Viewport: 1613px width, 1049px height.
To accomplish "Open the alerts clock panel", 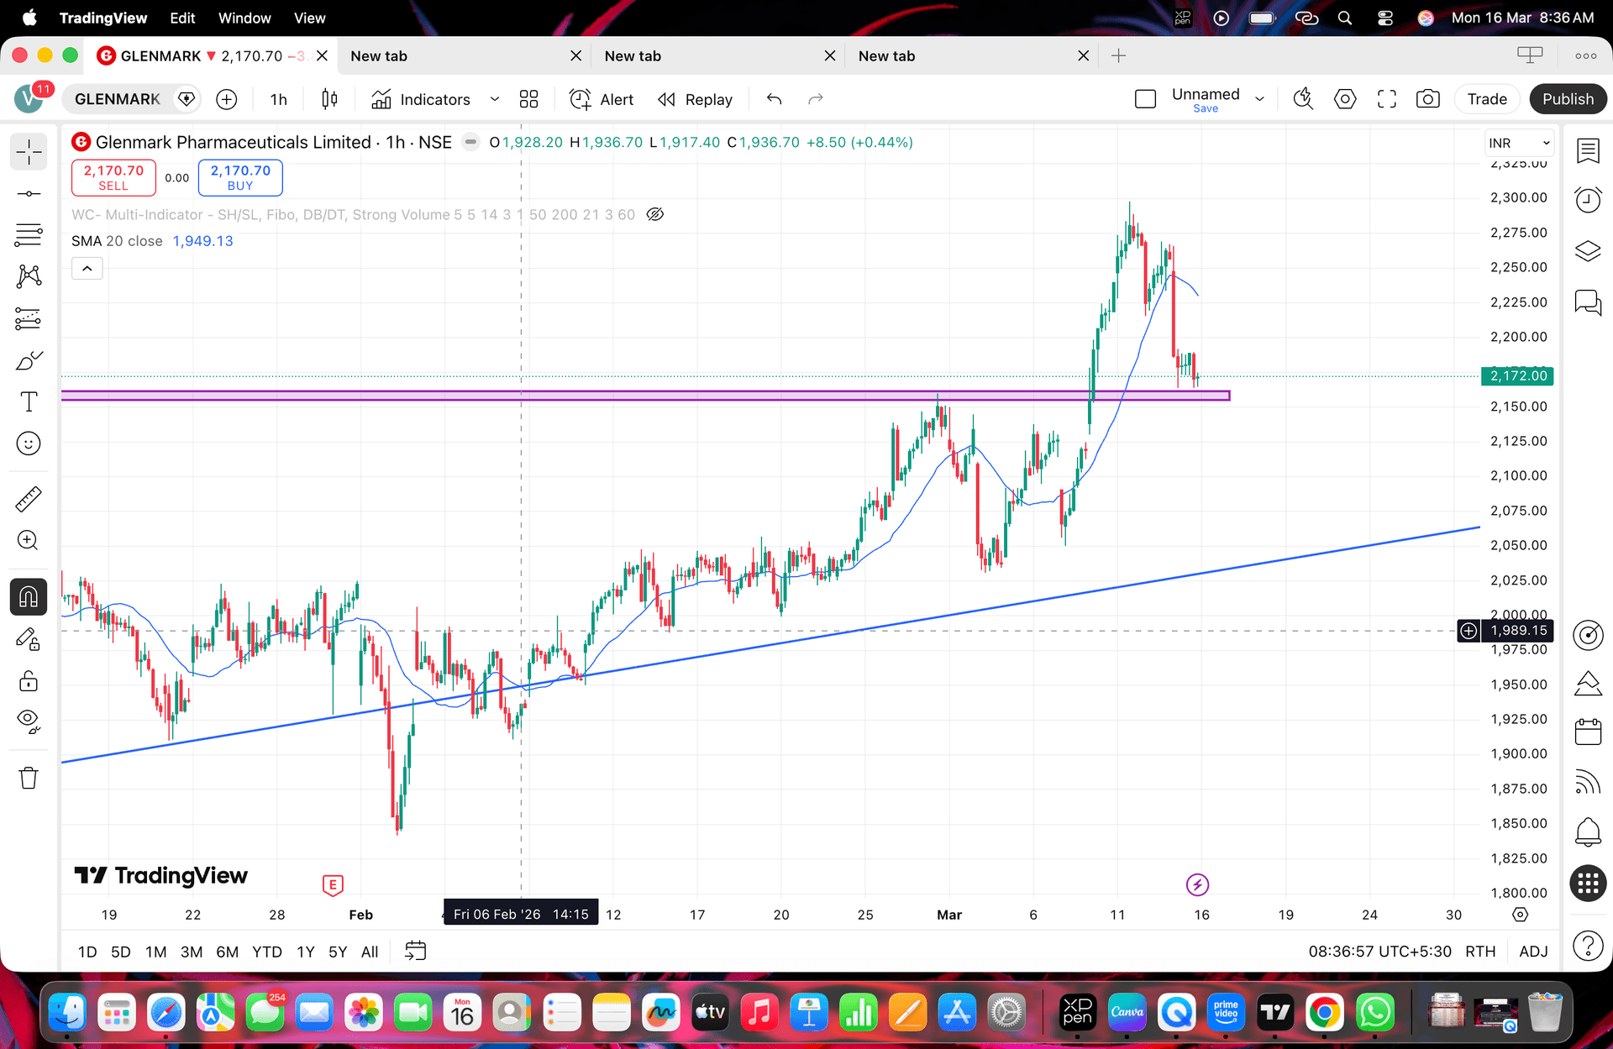I will [x=1588, y=200].
